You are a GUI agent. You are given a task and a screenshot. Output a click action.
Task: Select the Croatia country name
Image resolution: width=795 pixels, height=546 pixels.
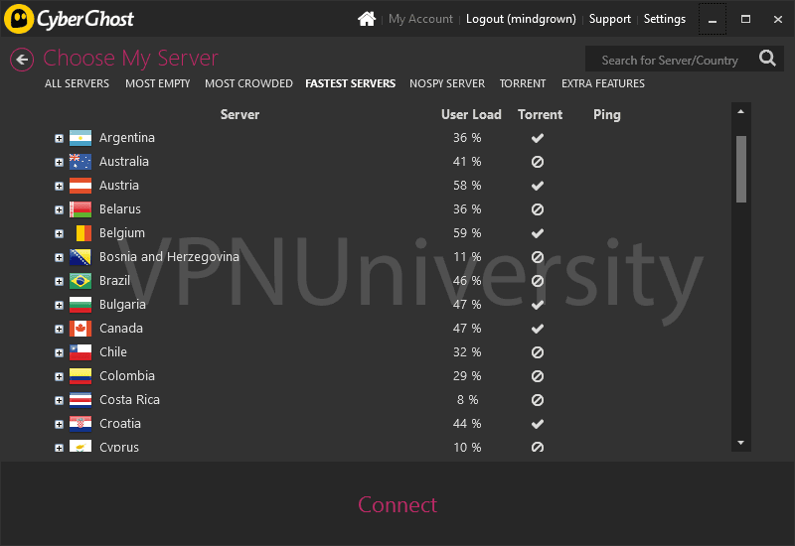click(120, 424)
